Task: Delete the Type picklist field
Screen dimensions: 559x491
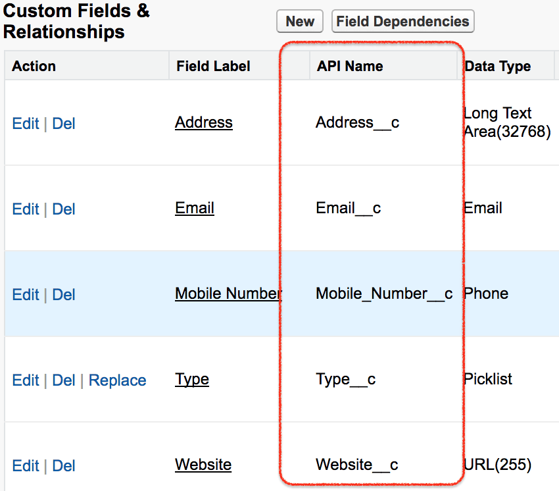Action: click(64, 380)
